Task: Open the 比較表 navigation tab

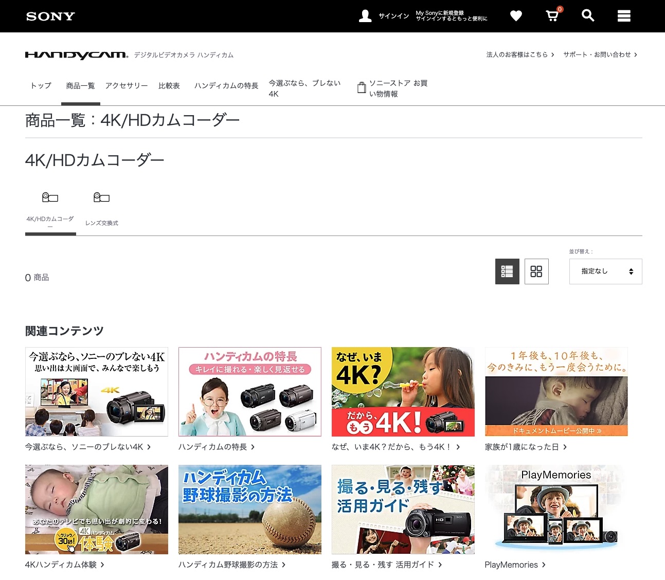Action: [169, 86]
